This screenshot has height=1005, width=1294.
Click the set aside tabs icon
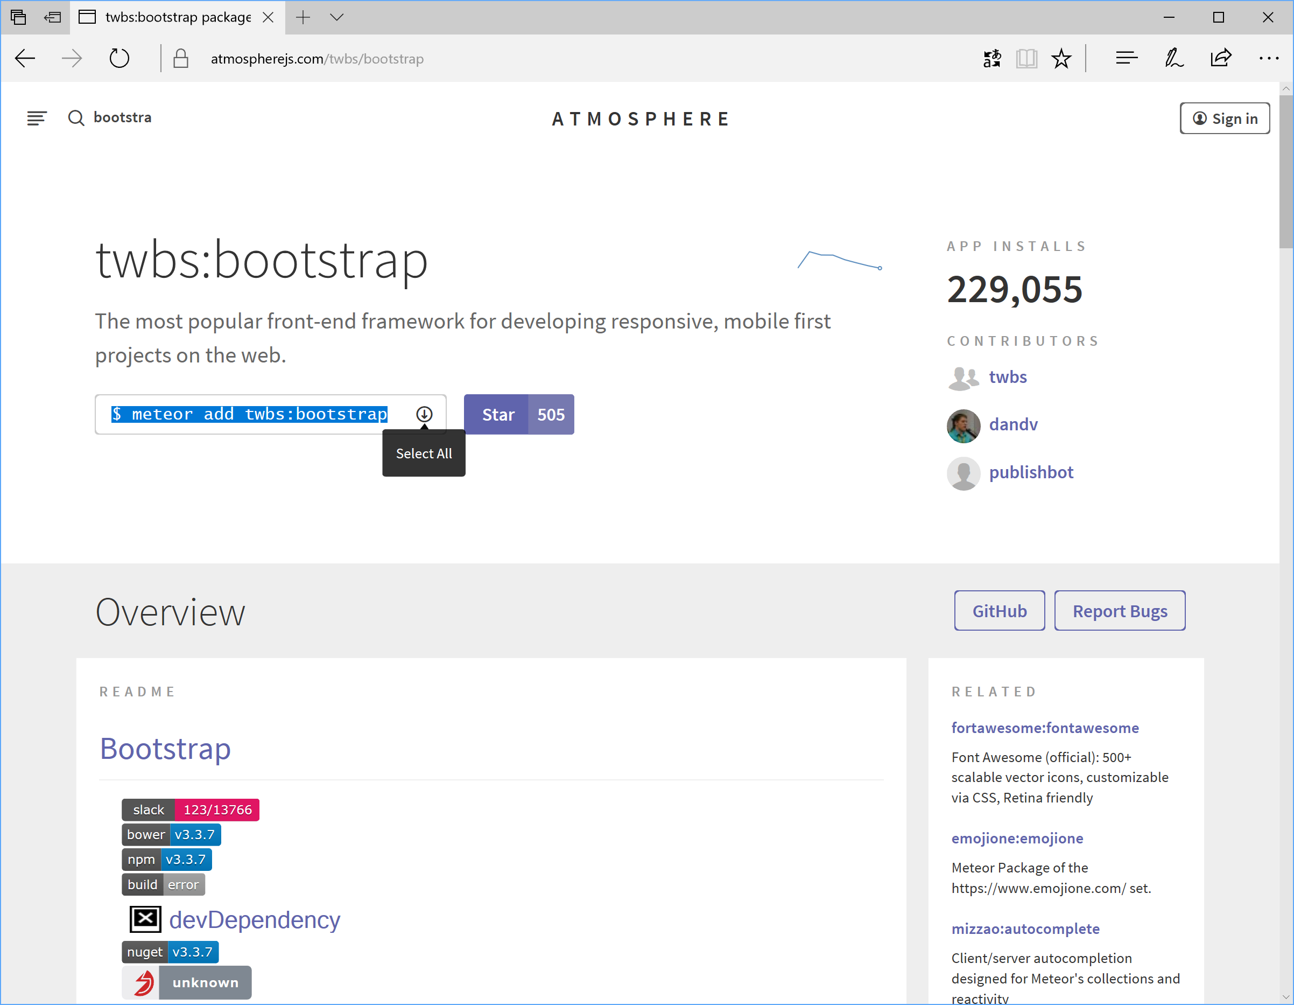point(18,17)
